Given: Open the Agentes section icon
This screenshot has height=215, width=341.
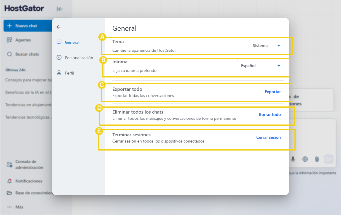Looking at the screenshot, I should (9, 40).
